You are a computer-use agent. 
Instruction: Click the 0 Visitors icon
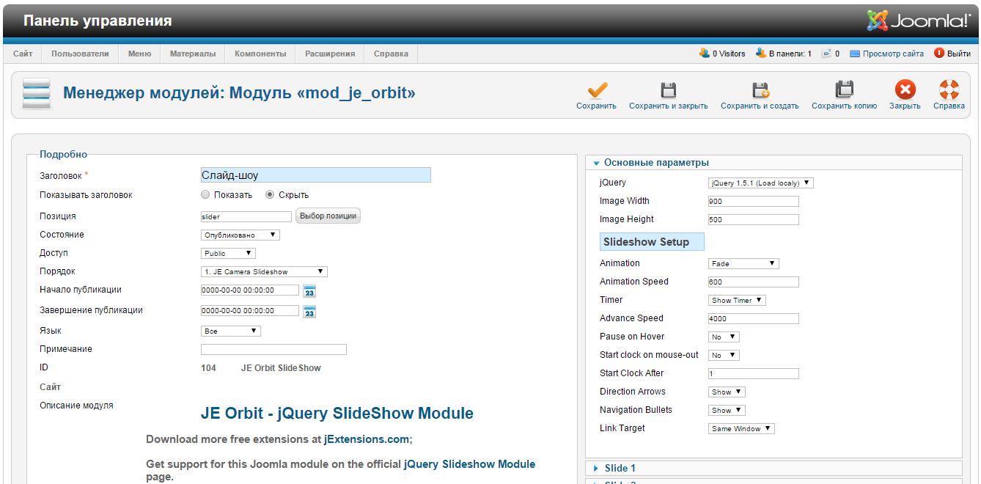(x=705, y=54)
